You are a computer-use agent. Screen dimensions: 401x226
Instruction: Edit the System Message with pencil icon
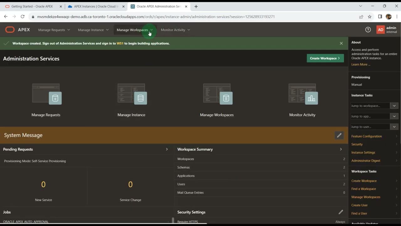(x=339, y=135)
